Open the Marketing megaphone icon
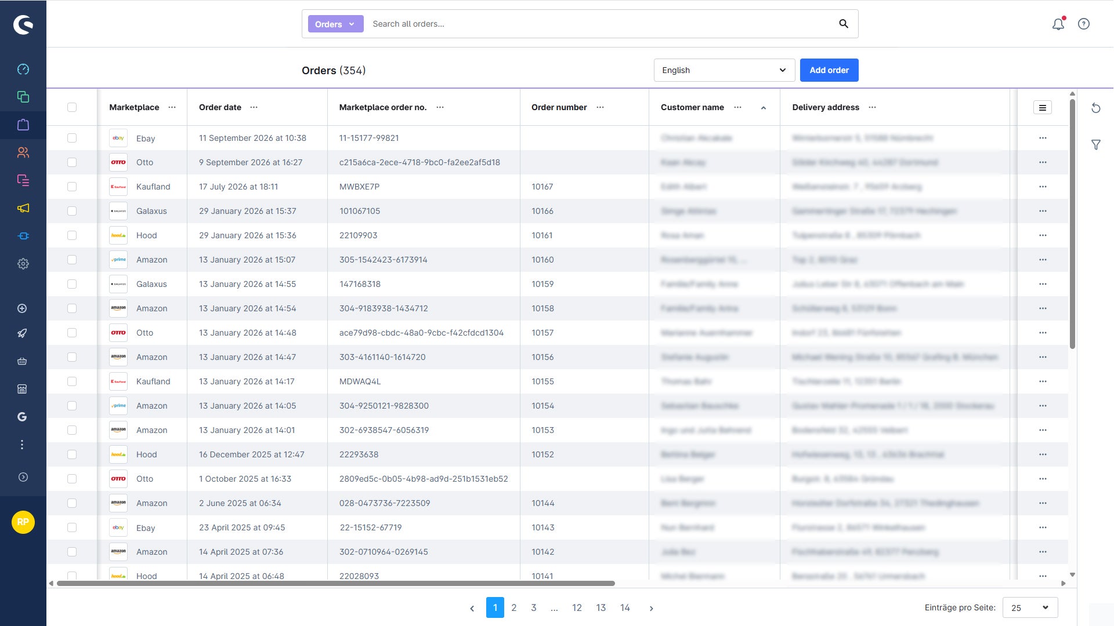The height and width of the screenshot is (626, 1114). pos(23,208)
